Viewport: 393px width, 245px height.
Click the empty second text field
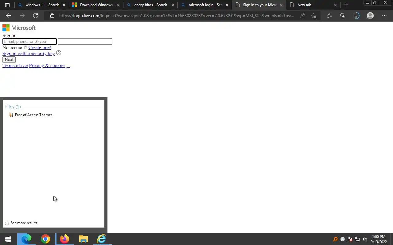pyautogui.click(x=85, y=42)
